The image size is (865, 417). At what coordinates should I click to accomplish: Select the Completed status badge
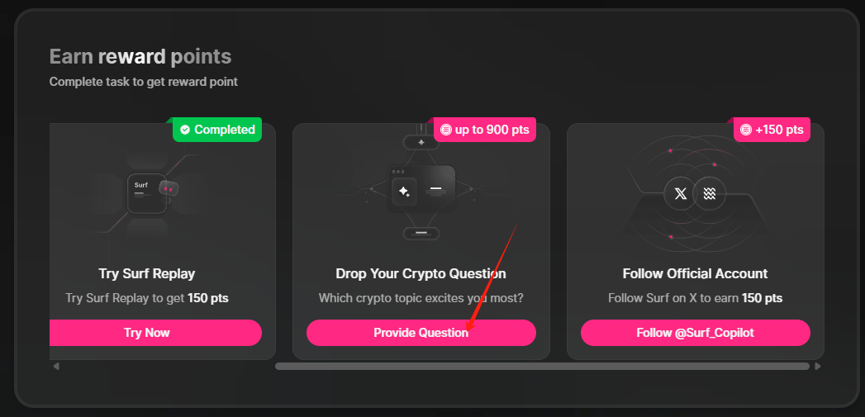point(216,130)
